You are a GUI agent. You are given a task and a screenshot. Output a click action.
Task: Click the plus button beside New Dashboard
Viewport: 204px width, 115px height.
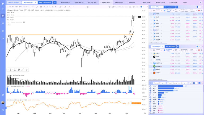(x=55, y=2)
